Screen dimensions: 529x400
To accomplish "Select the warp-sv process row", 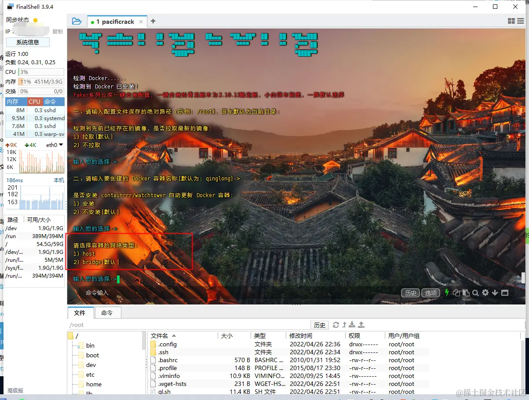I will click(x=35, y=134).
